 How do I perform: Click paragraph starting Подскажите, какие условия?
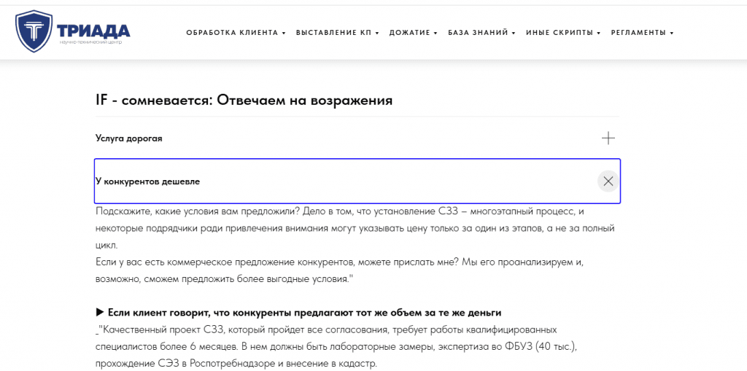pos(355,229)
